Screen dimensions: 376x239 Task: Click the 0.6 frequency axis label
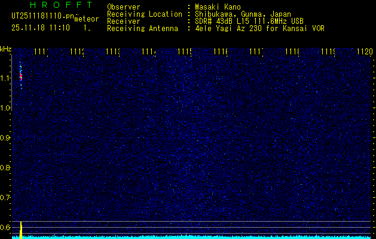[5, 227]
